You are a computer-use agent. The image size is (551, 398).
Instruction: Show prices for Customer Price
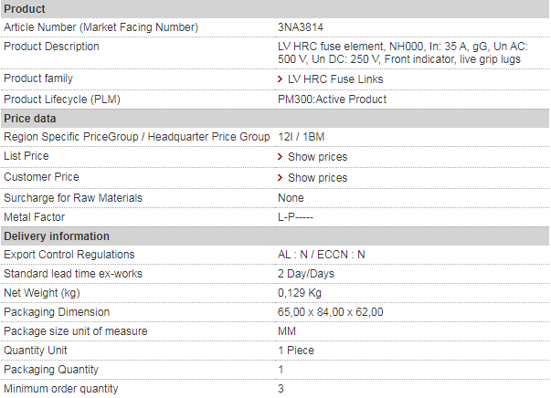[x=317, y=178]
